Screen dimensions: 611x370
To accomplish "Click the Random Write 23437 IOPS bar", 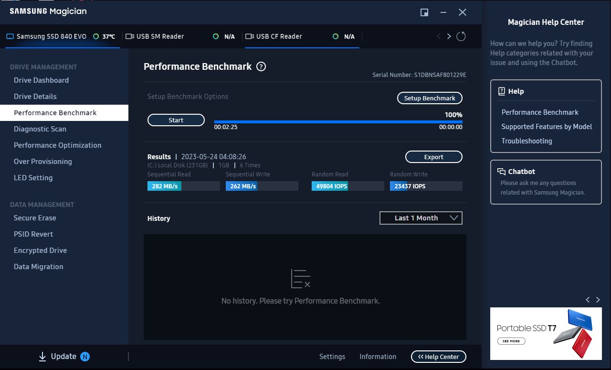I will (426, 186).
